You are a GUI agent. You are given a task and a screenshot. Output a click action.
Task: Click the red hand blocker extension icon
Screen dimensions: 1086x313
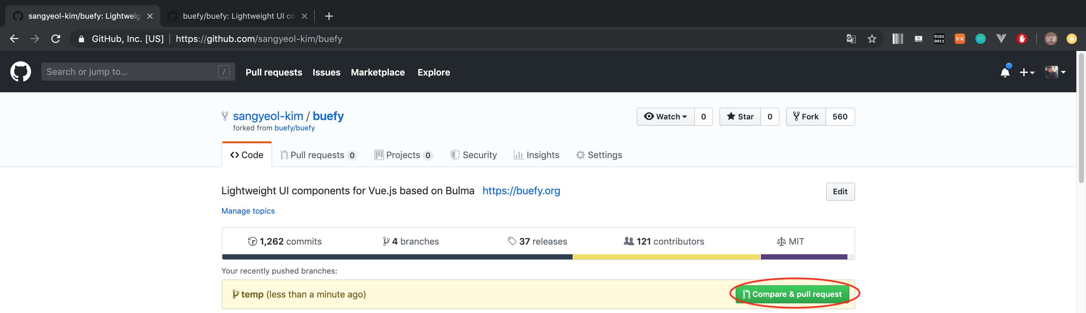tap(1021, 39)
